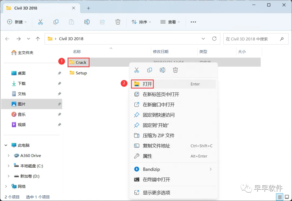Collapse the 此电脑 tree node
This screenshot has height=201, width=292.
[6, 145]
